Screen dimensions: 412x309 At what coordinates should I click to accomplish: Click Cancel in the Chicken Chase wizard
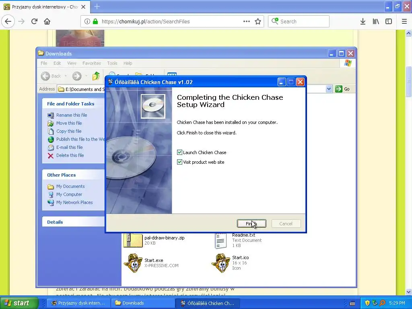click(286, 224)
